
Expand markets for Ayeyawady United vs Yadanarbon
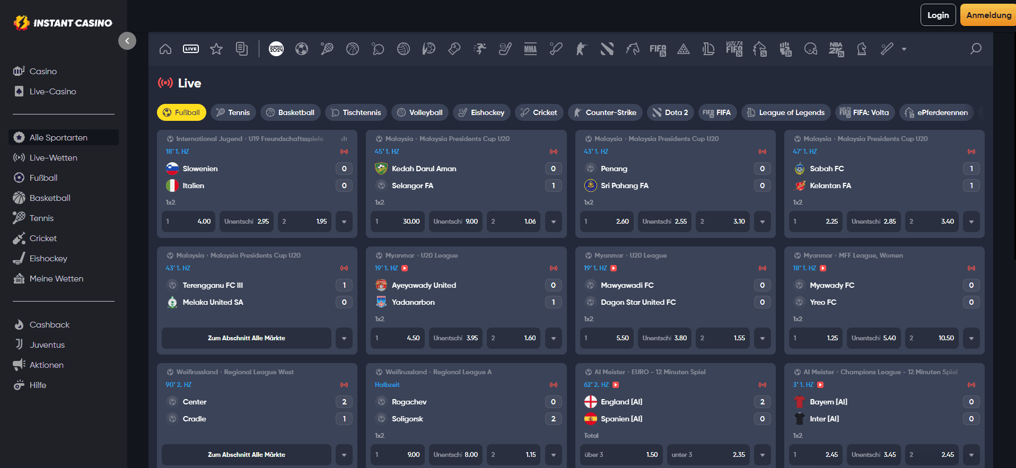tap(553, 338)
